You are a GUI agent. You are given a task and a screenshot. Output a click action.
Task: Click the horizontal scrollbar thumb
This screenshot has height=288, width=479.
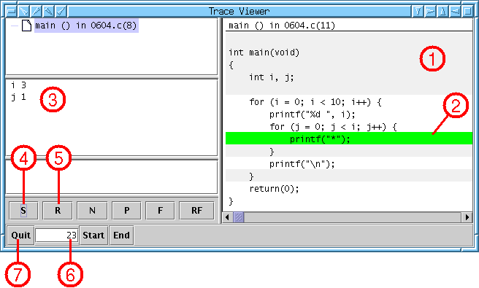point(239,217)
